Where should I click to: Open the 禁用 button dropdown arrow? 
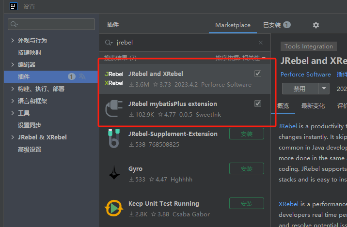324,89
